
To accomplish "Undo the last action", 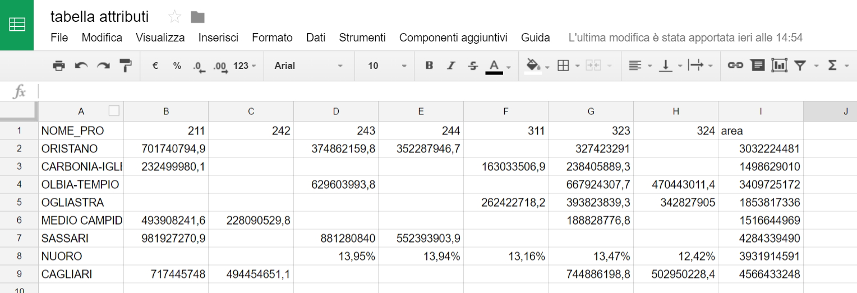I will pos(81,66).
